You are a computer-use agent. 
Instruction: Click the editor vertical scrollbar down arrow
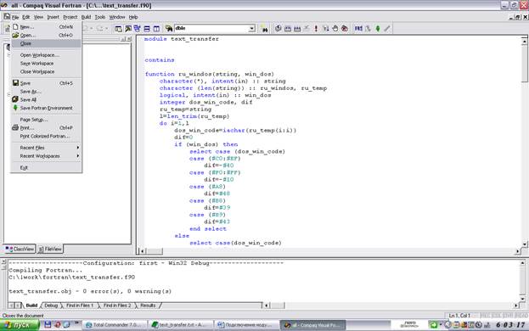pyautogui.click(x=524, y=244)
